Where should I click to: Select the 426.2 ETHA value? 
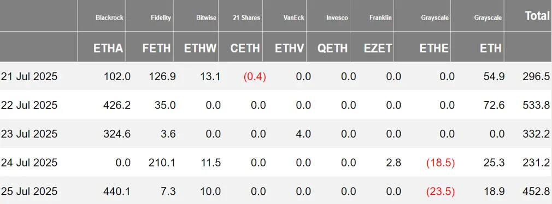click(117, 105)
